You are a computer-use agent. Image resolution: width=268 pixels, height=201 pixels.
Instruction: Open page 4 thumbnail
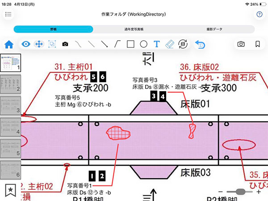pyautogui.click(x=10, y=127)
